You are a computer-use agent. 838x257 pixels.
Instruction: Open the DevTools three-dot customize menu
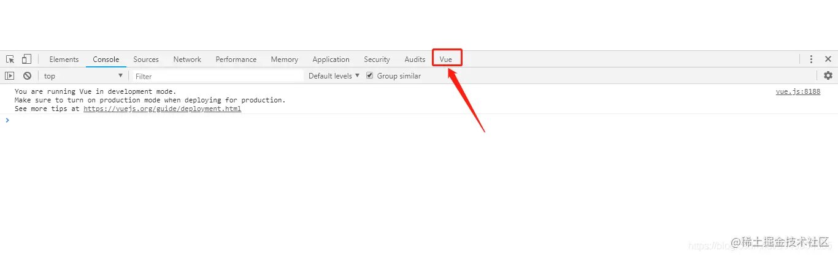click(x=811, y=59)
